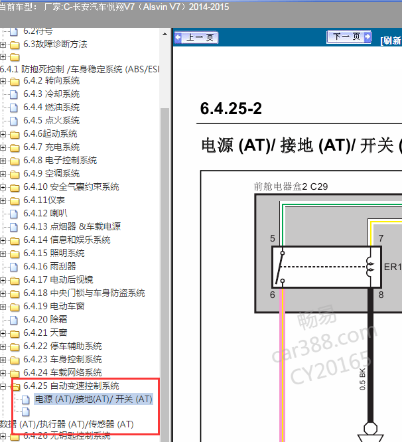This screenshot has width=402, height=442.
Task: Expand the 6.4.2 转向系统 node
Action: 3,81
